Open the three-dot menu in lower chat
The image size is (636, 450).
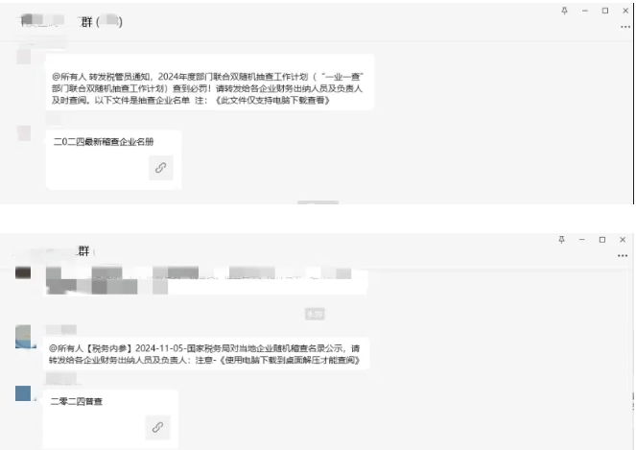[623, 255]
